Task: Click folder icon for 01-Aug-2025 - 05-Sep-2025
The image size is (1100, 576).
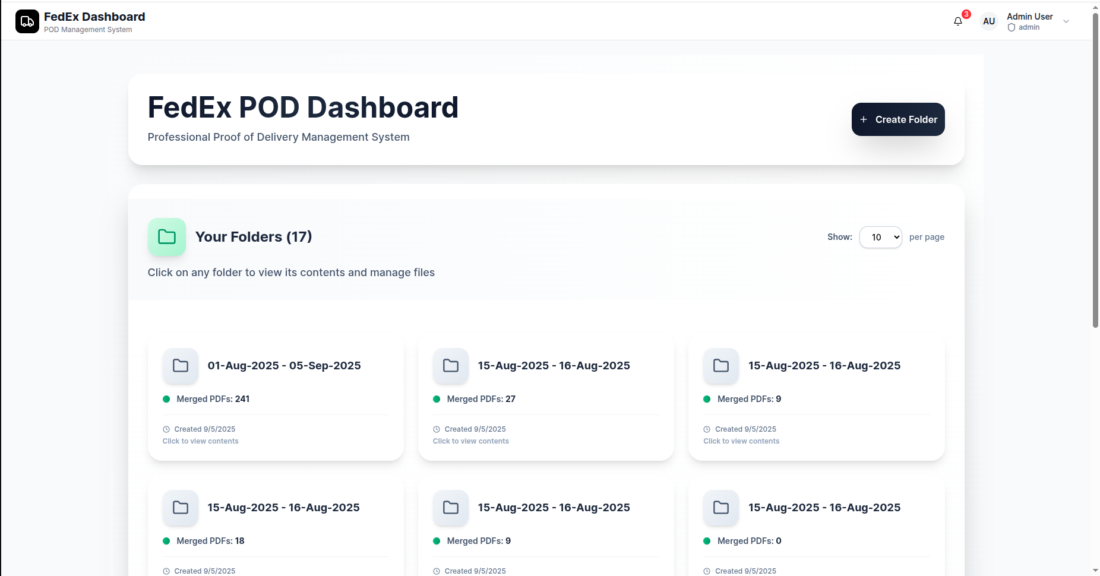Action: pyautogui.click(x=181, y=366)
